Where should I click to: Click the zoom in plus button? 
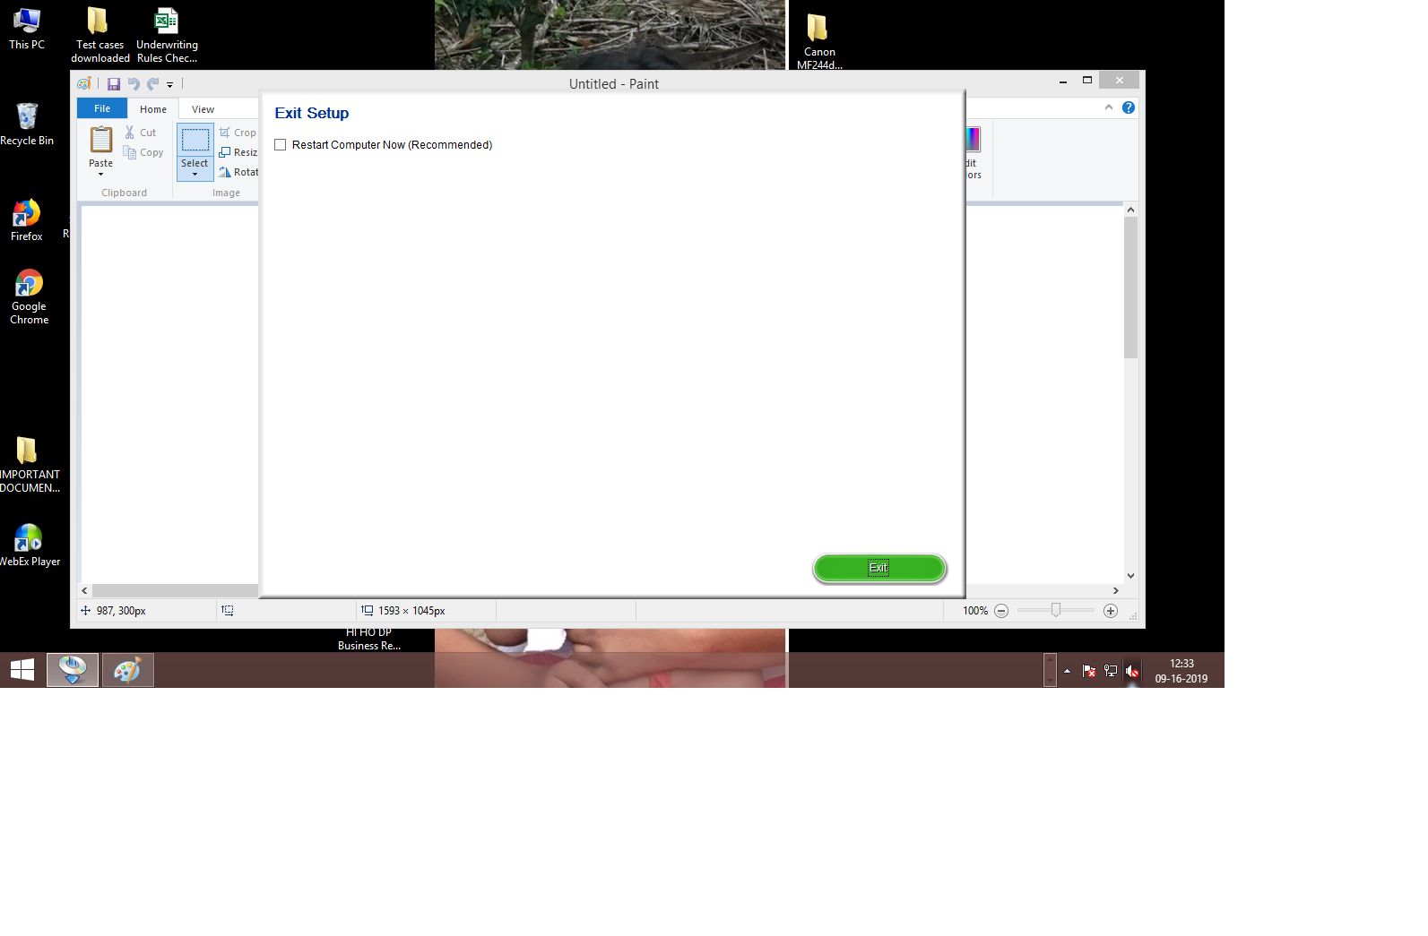pos(1111,611)
